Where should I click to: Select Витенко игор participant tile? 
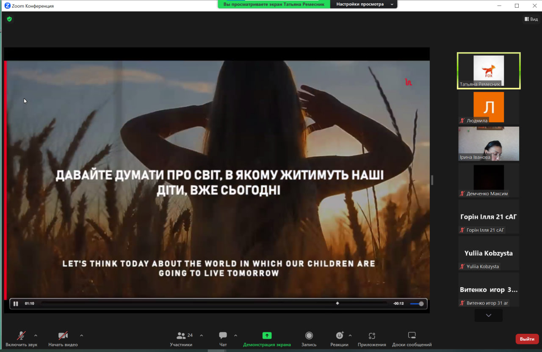pos(489,289)
